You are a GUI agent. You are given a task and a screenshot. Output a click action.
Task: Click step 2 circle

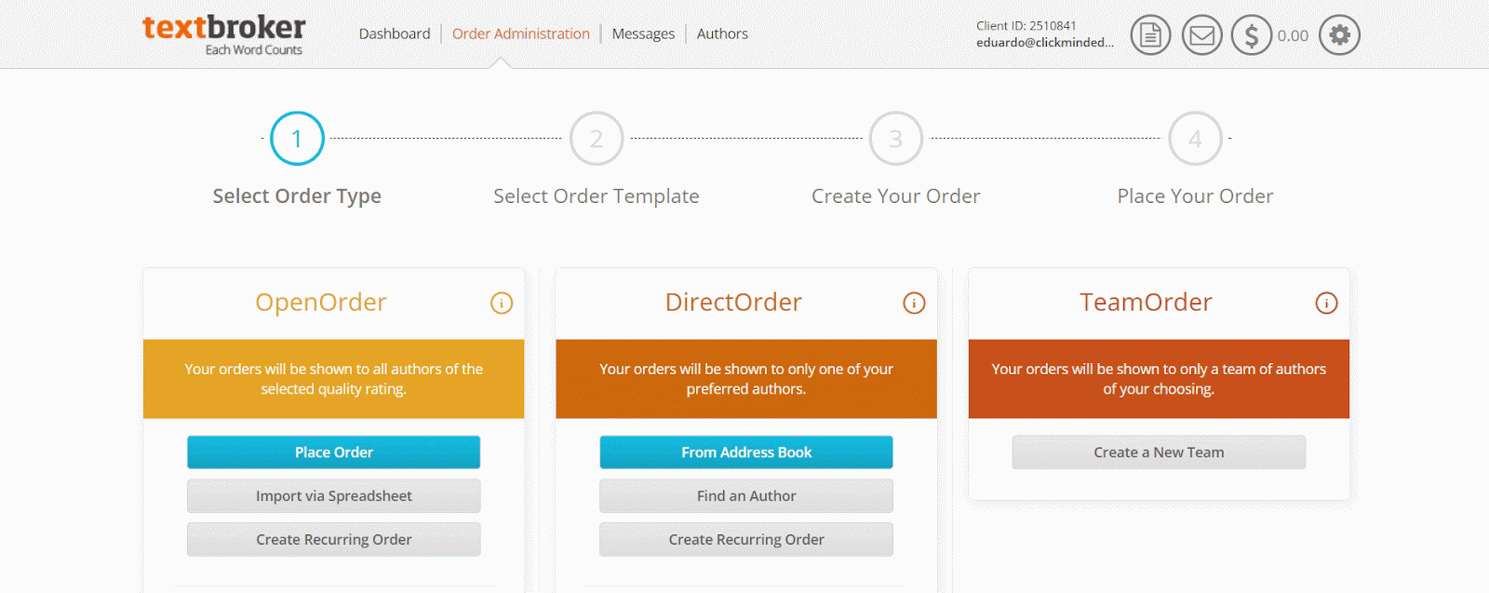pos(597,139)
